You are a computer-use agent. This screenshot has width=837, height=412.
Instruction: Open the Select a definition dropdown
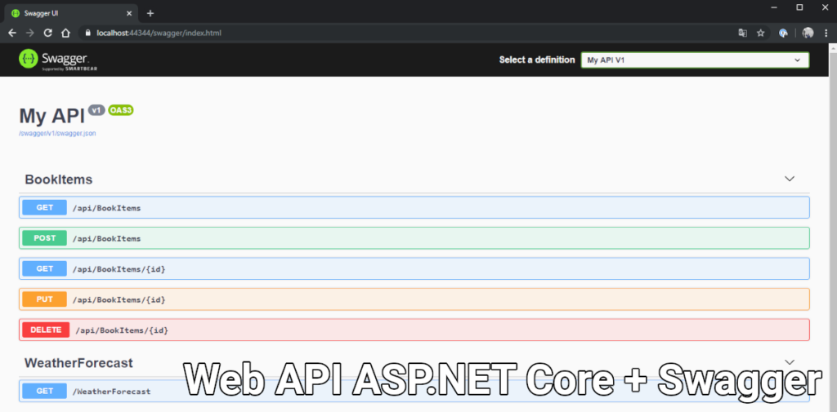point(695,60)
